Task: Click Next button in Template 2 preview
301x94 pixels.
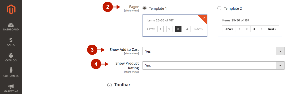Action: (272, 29)
